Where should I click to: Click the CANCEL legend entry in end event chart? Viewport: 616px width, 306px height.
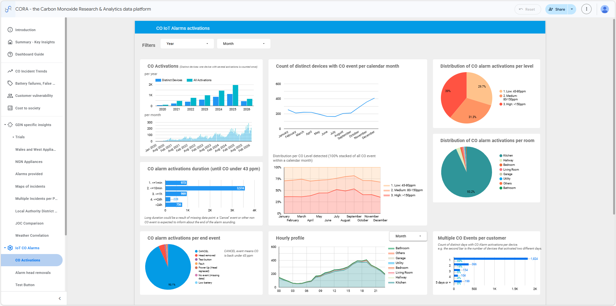[202, 251]
